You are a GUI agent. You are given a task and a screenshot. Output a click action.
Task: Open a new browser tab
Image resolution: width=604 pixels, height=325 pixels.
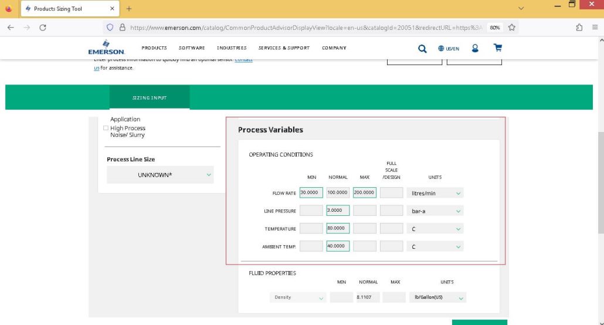[x=129, y=8]
